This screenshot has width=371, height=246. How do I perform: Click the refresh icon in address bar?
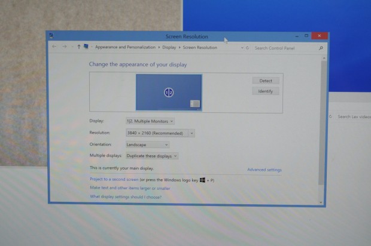pos(248,48)
